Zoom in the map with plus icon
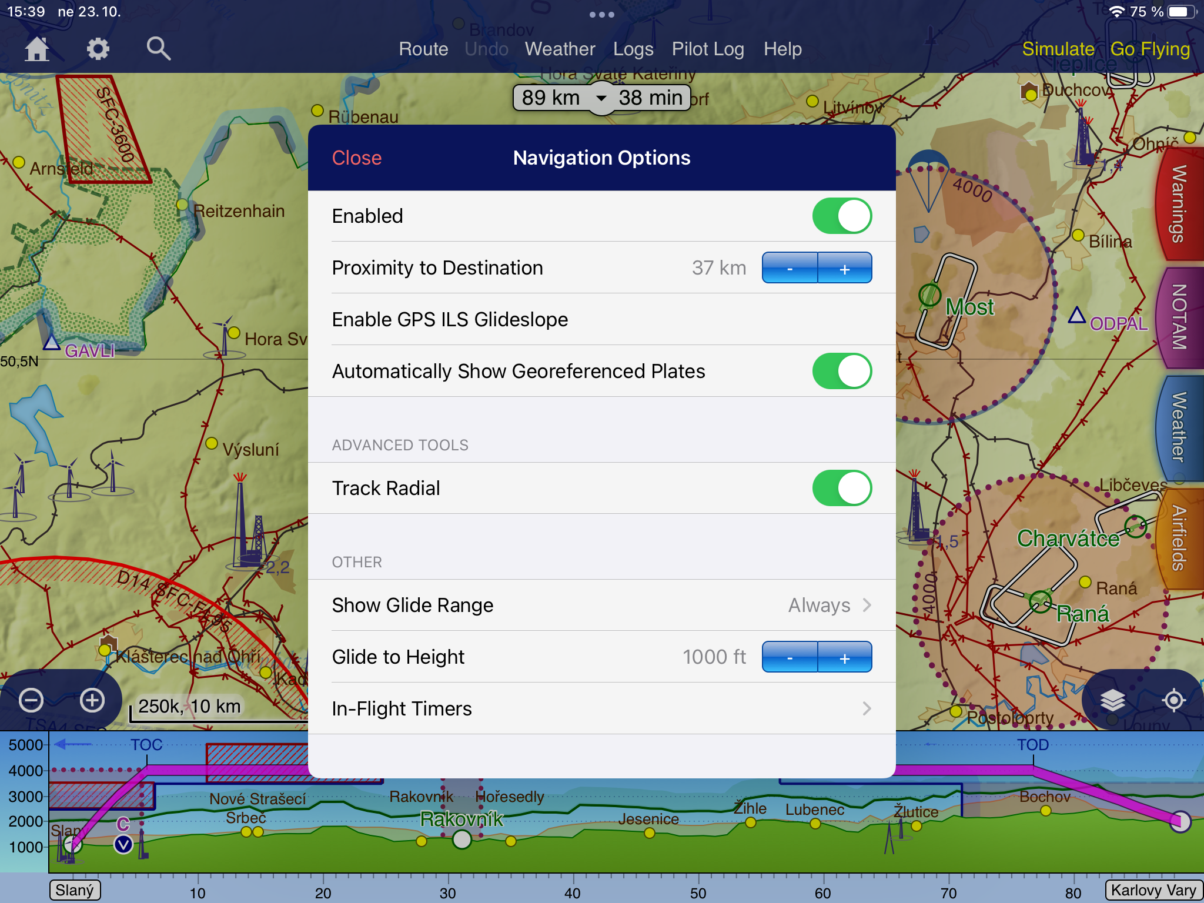This screenshot has height=903, width=1204. 92,700
